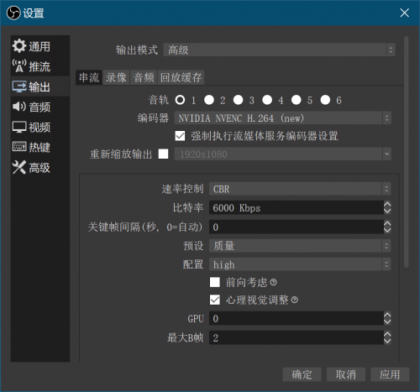Click the 确定 button

(302, 374)
